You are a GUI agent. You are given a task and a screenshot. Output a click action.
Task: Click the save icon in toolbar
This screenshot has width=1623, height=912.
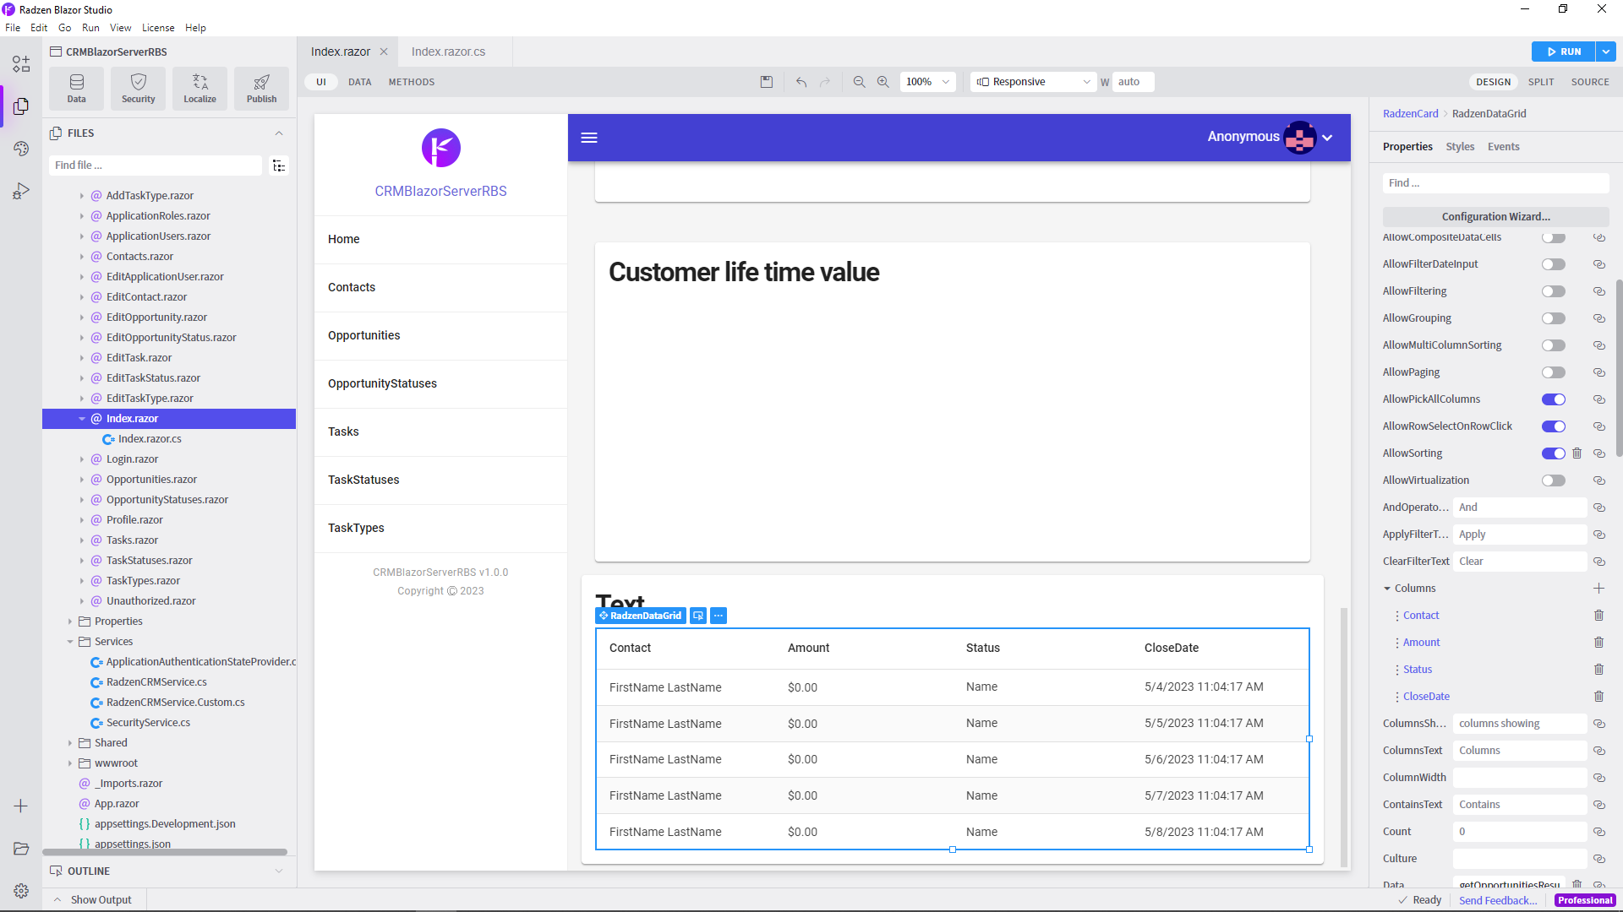(x=767, y=82)
